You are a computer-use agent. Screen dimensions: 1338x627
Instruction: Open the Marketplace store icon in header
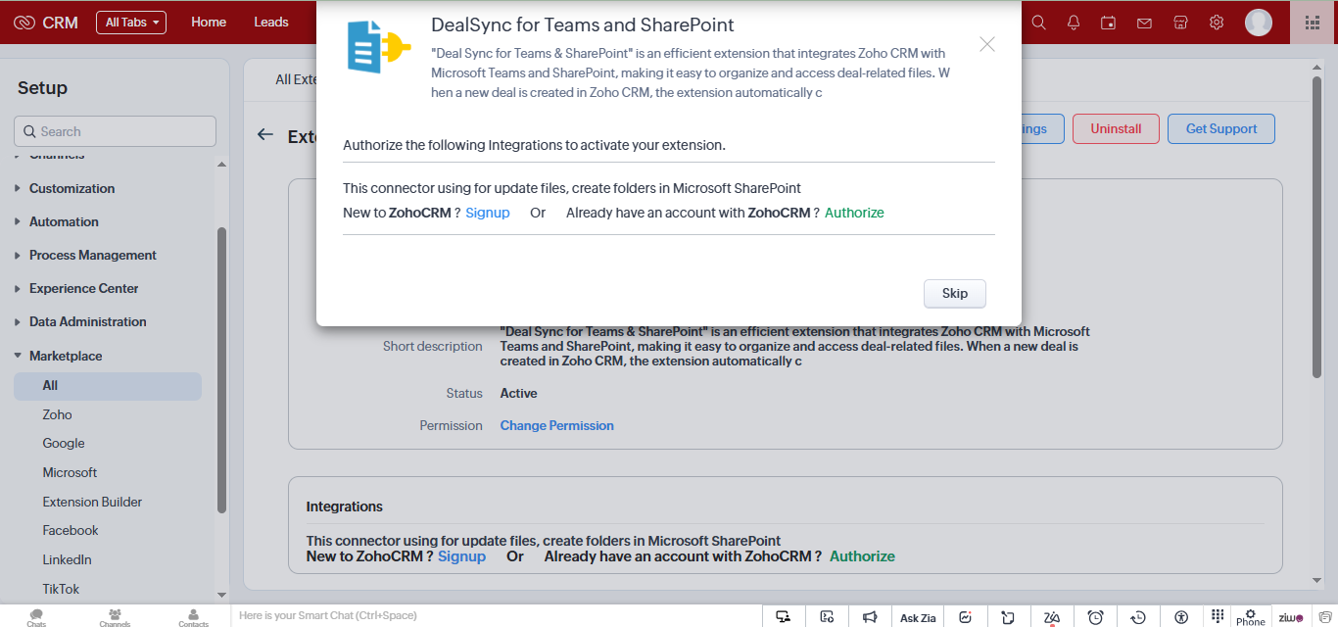point(1180,23)
